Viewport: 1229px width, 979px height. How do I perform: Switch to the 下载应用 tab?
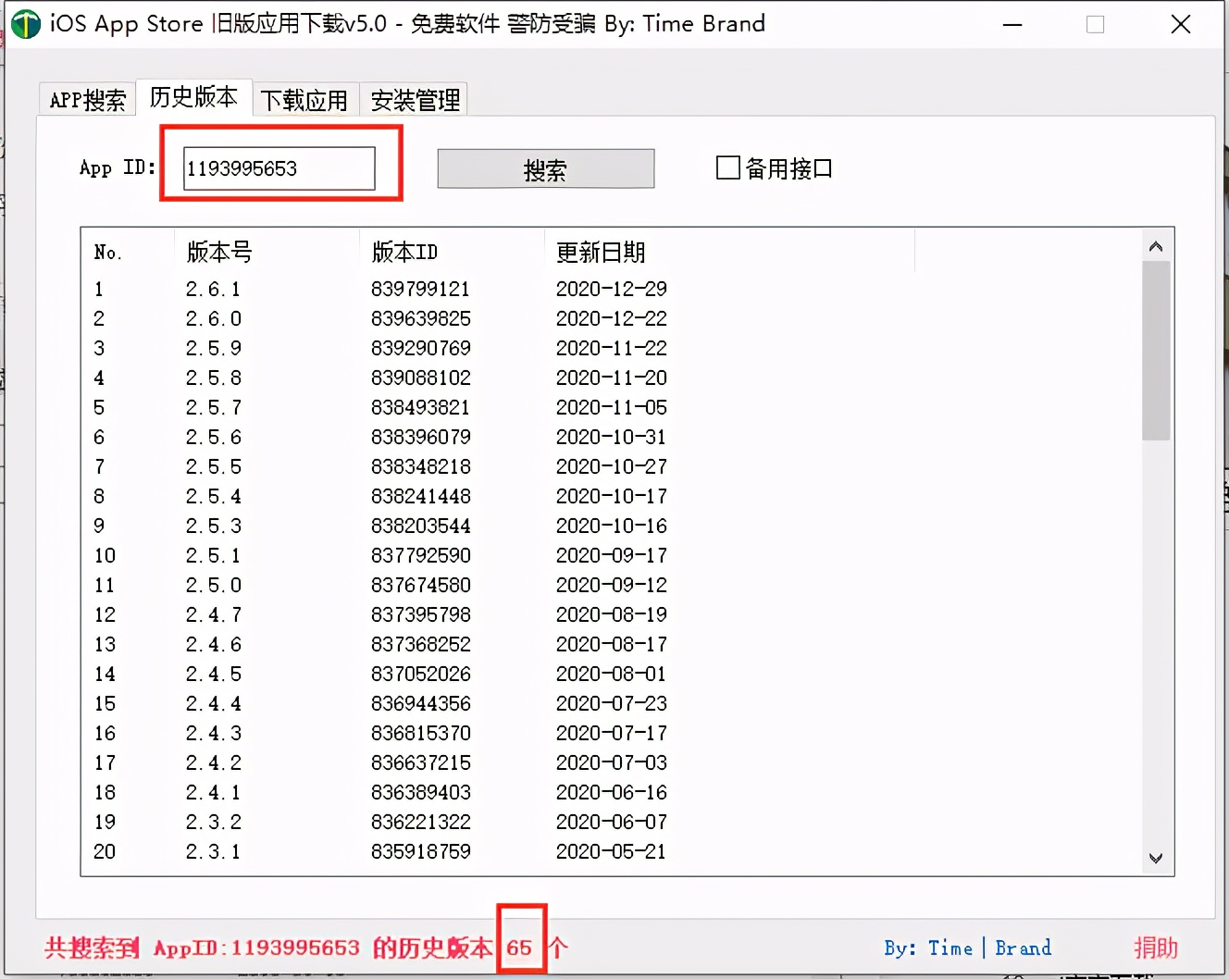click(x=305, y=99)
